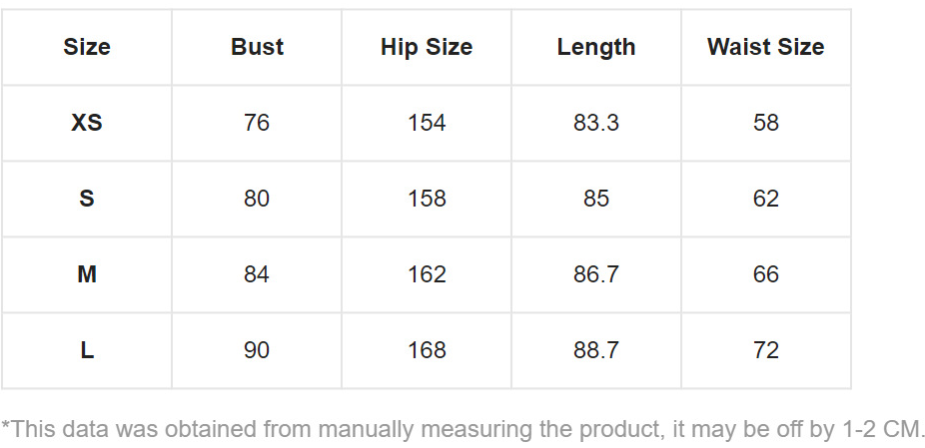This screenshot has width=925, height=448.
Task: Select the XS size row label
Action: [87, 123]
